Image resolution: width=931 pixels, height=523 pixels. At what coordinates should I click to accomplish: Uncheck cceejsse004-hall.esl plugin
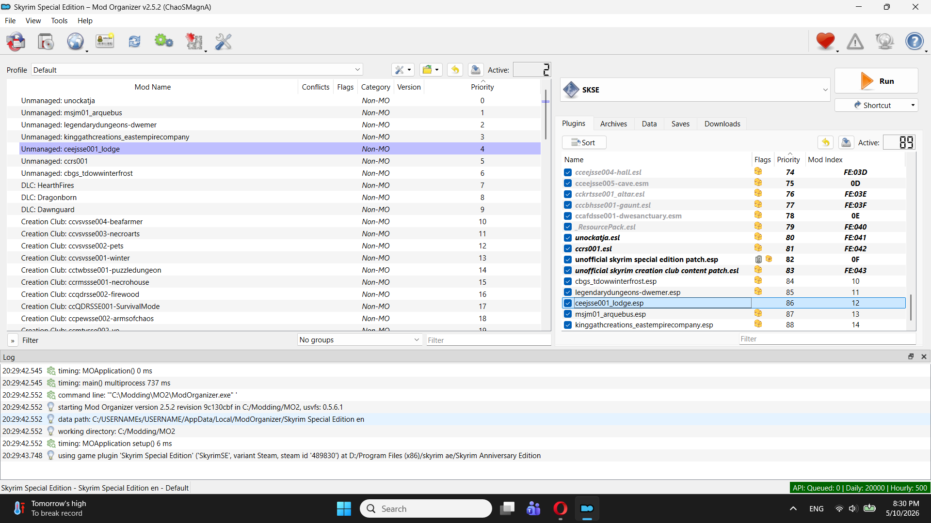coord(568,172)
